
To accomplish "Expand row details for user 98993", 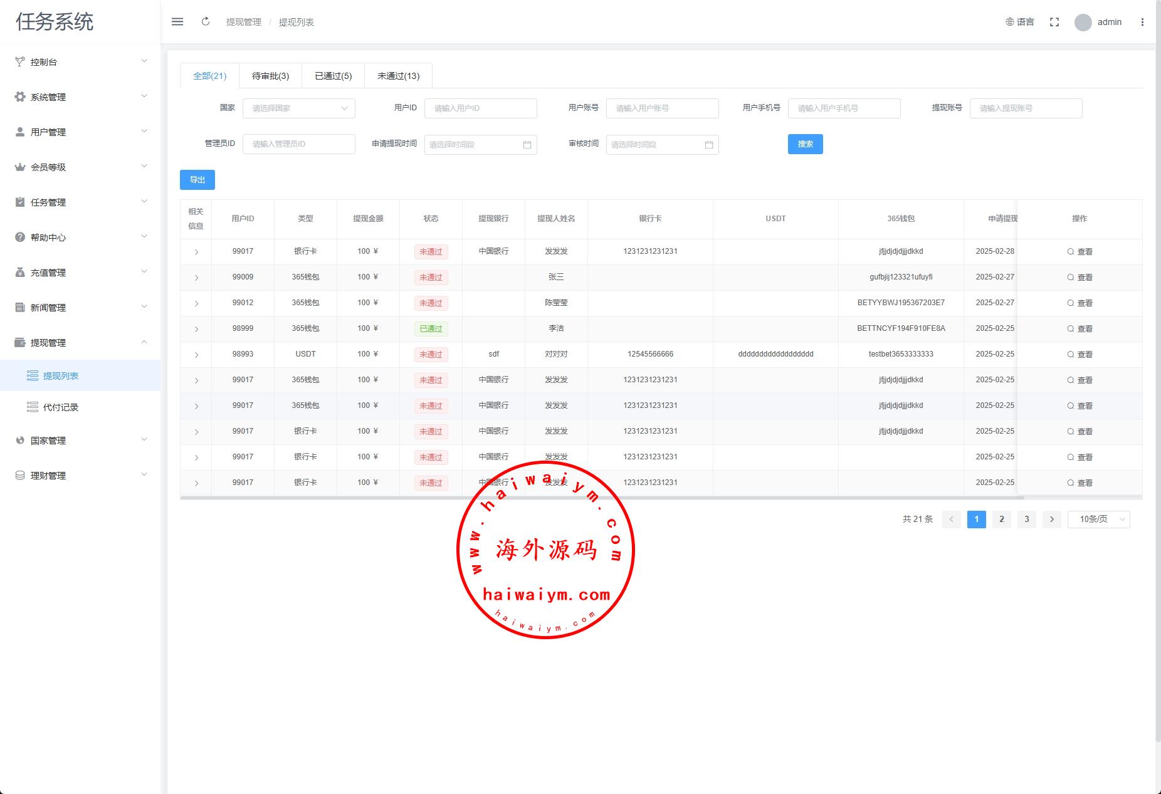I will coord(196,355).
